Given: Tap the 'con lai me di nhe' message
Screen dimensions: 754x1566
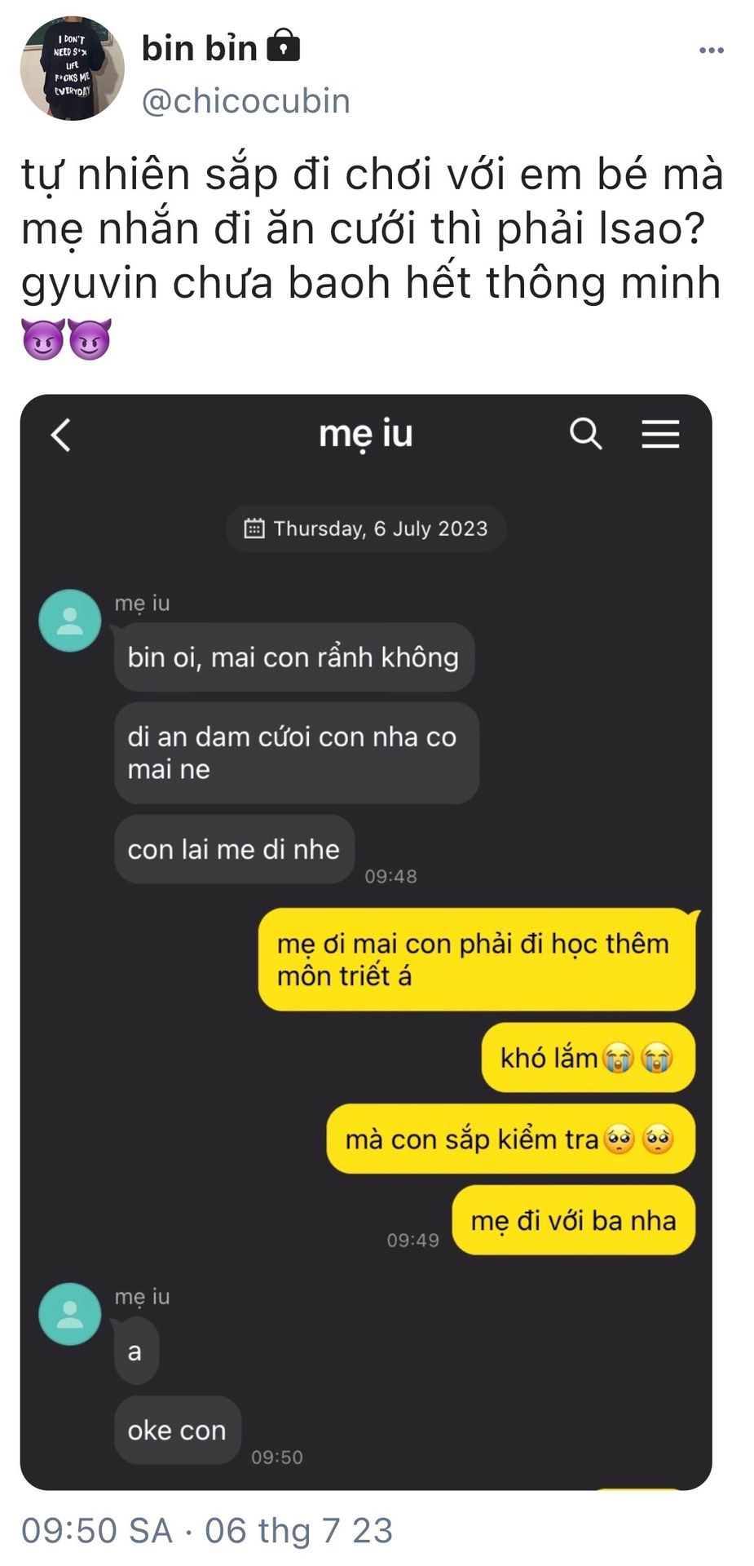Looking at the screenshot, I should pos(235,849).
